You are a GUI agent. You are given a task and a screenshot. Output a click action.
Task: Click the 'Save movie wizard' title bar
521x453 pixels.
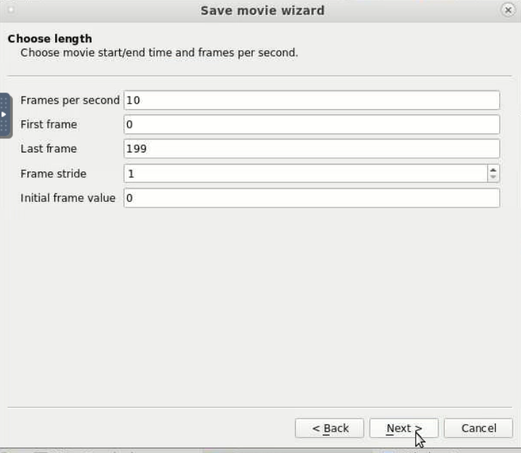(x=263, y=11)
